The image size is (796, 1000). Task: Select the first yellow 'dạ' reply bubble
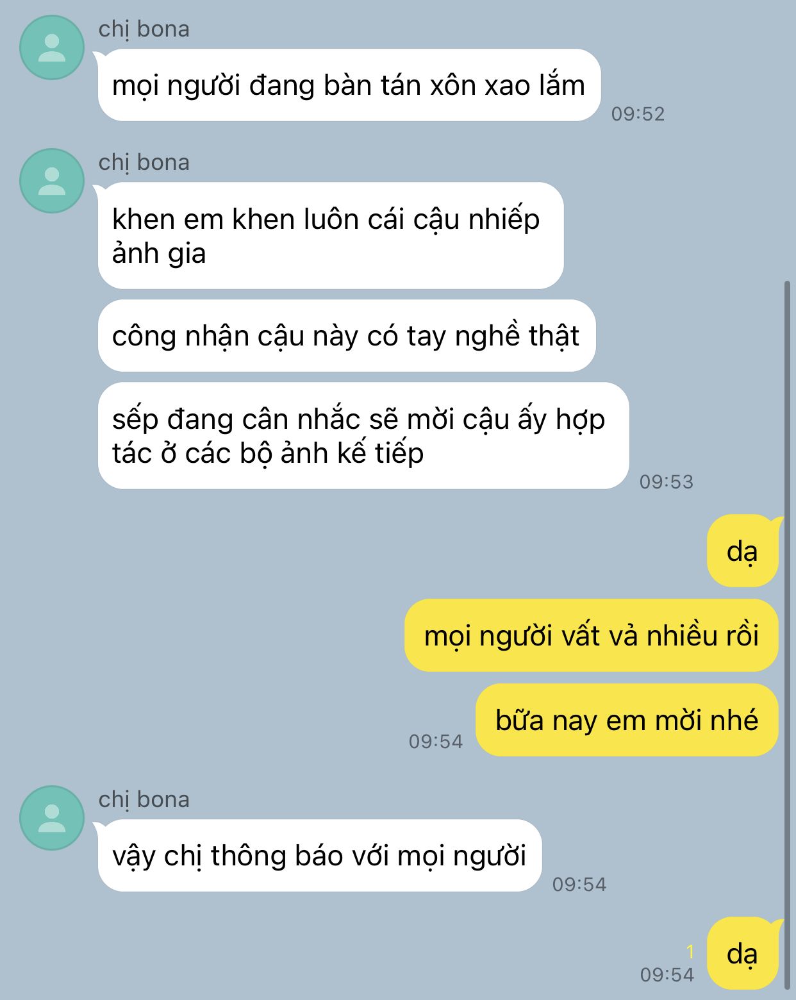point(742,551)
